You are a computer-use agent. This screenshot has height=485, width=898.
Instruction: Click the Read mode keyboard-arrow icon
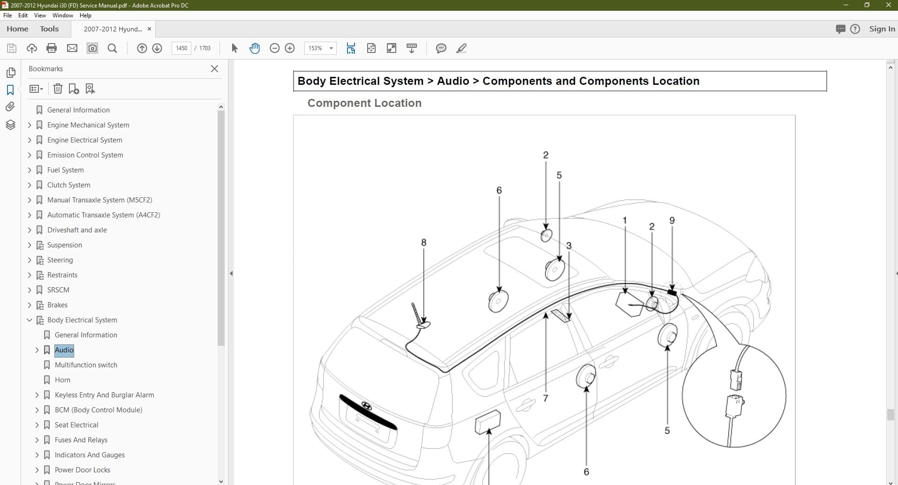(412, 48)
